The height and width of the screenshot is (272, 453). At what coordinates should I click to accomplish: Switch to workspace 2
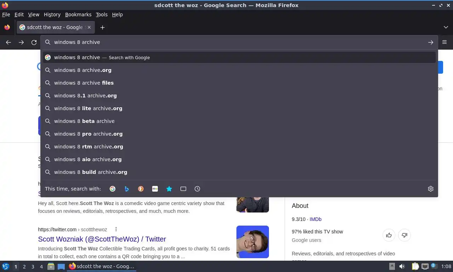coord(24,266)
